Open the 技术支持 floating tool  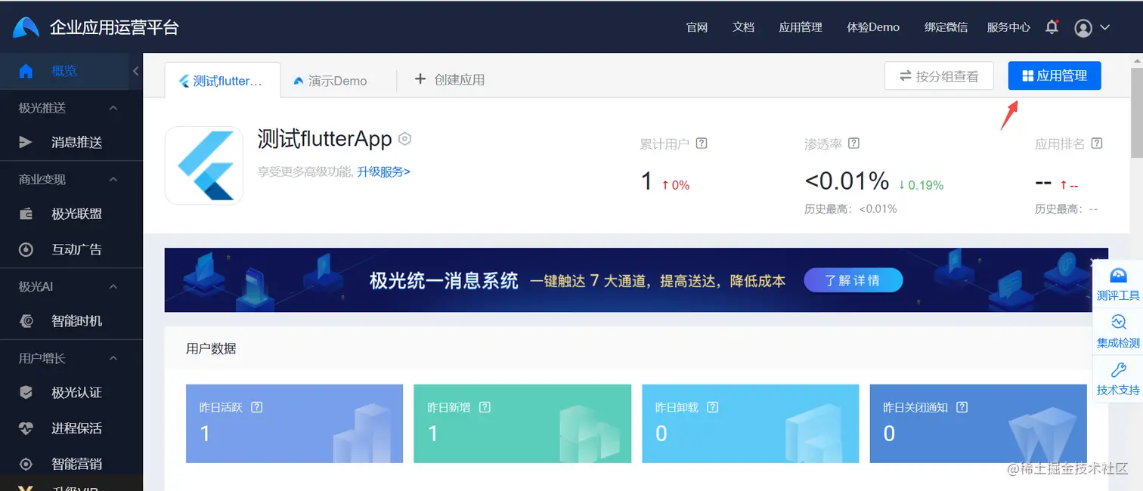(1118, 380)
